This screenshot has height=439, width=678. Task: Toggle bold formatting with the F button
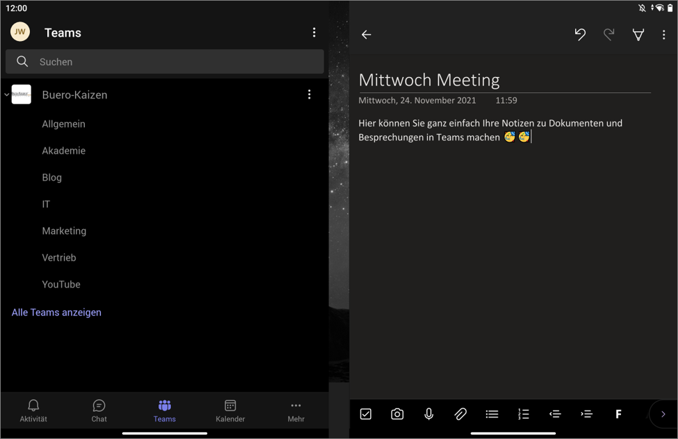[x=618, y=414]
